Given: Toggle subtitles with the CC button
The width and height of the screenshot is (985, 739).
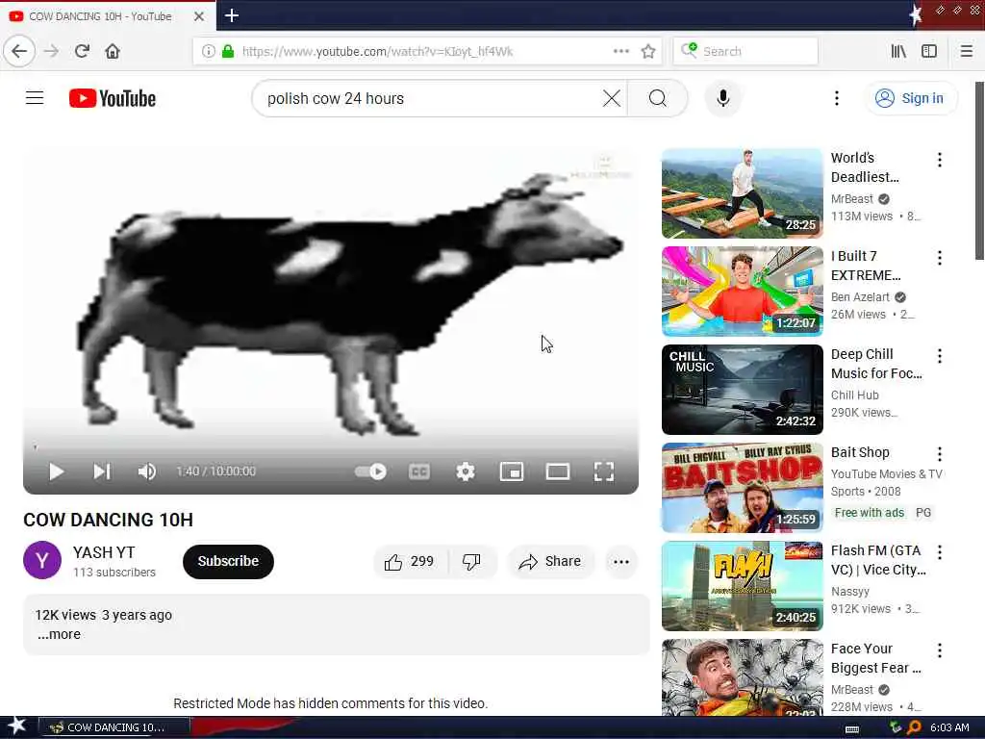Looking at the screenshot, I should pyautogui.click(x=419, y=471).
